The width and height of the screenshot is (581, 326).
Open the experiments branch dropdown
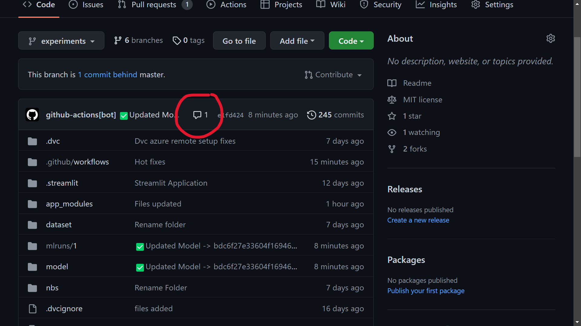[61, 41]
